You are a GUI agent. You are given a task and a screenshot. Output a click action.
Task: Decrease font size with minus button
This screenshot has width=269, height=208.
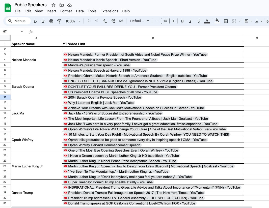(x=157, y=21)
